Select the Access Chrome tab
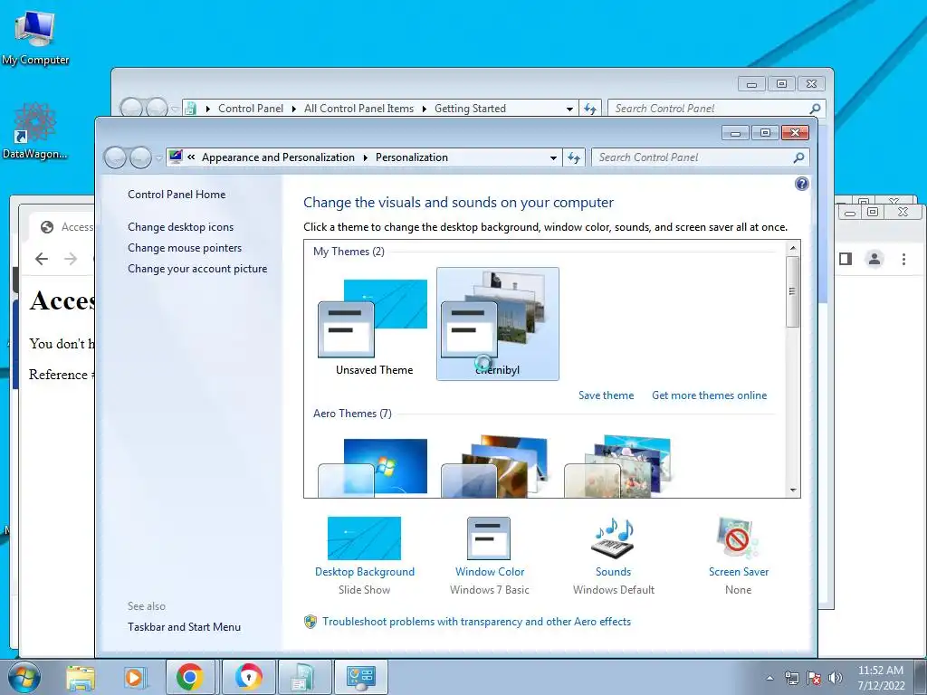 point(62,227)
